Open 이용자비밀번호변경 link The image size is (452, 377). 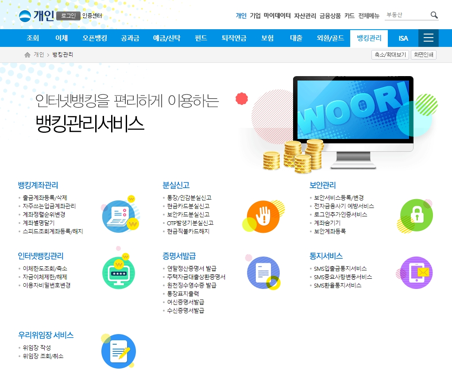pos(46,285)
